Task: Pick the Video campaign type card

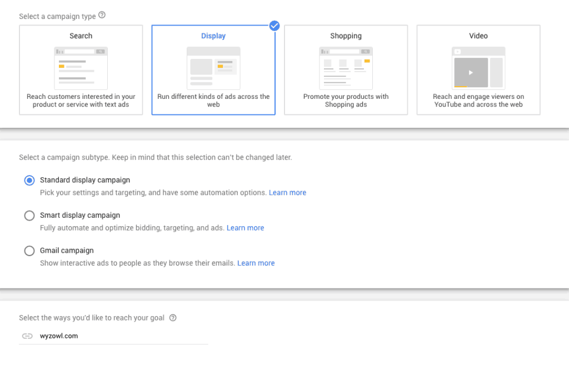Action: [x=478, y=70]
